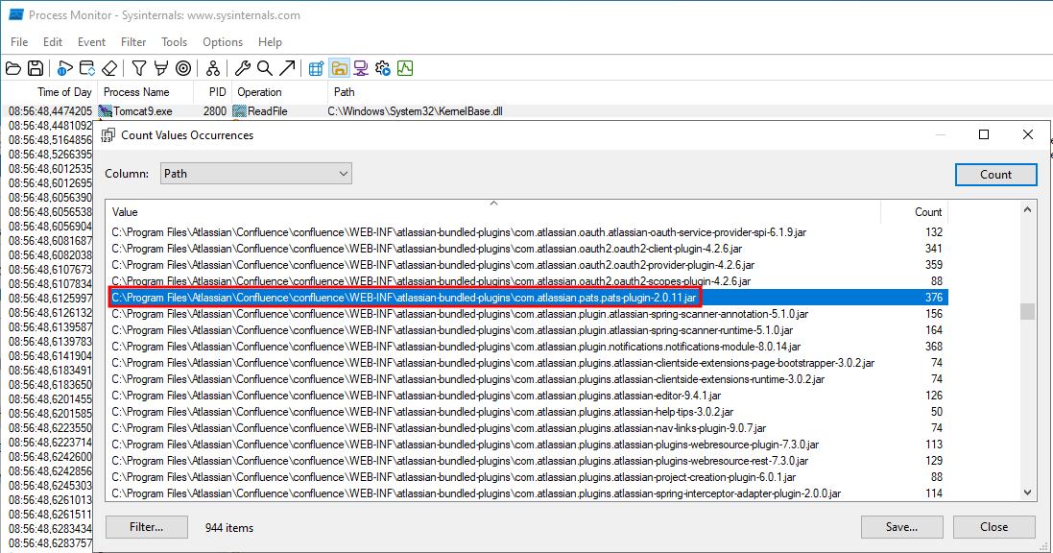Open the Help menu
Viewport: 1053px width, 553px height.
tap(270, 41)
